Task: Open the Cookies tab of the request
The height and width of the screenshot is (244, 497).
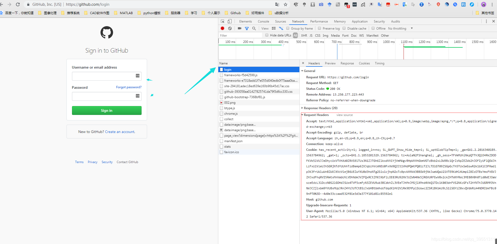Action: tap(364, 63)
